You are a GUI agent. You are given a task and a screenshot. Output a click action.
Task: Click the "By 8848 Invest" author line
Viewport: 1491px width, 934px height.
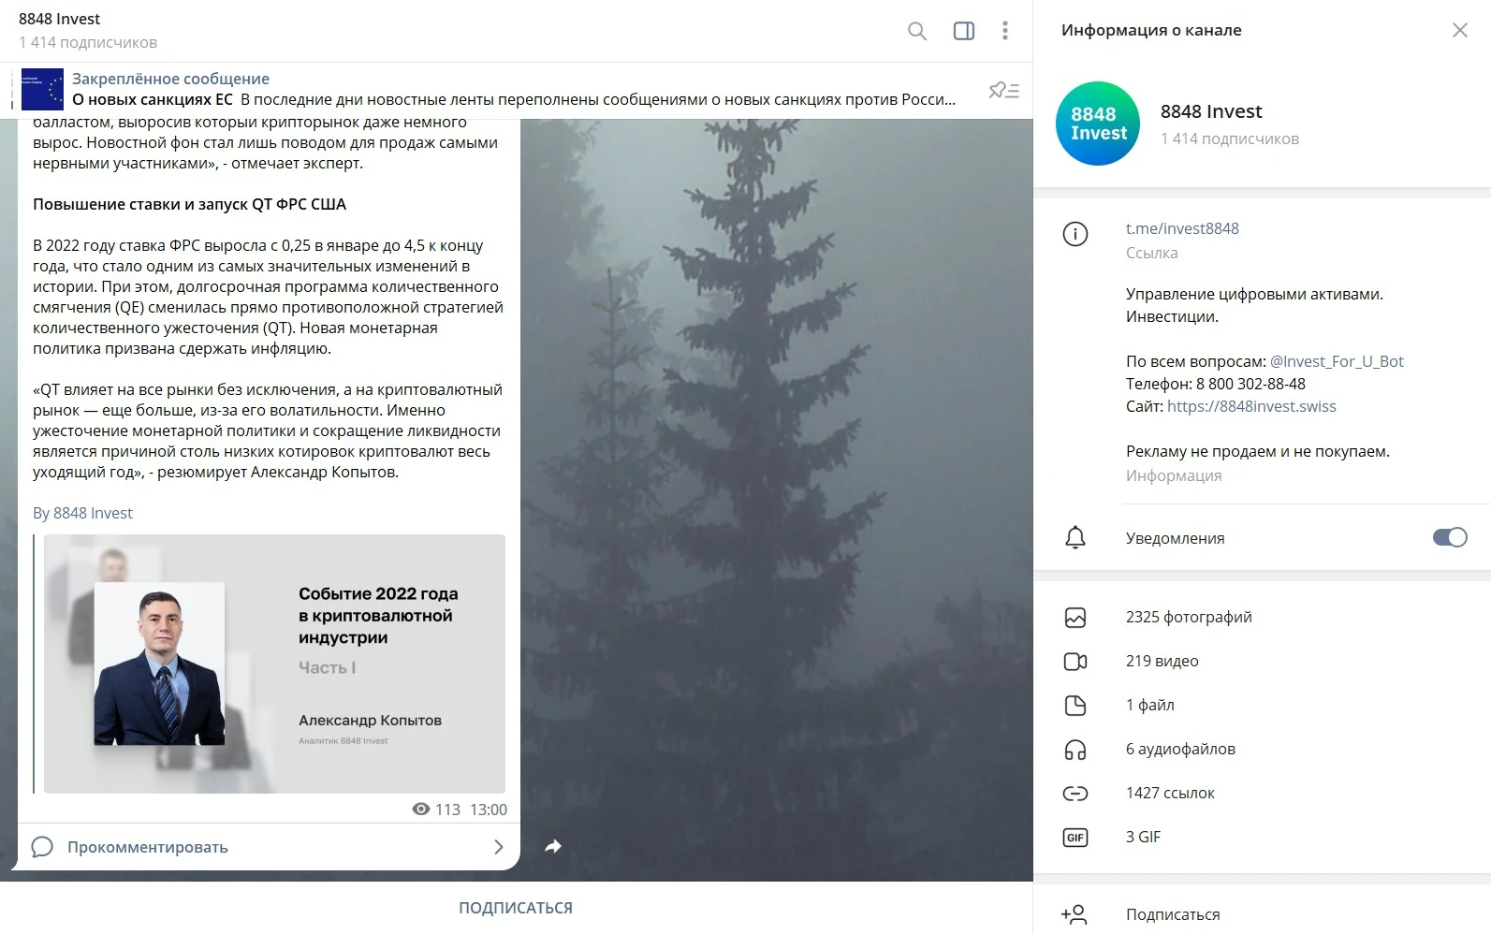[82, 513]
